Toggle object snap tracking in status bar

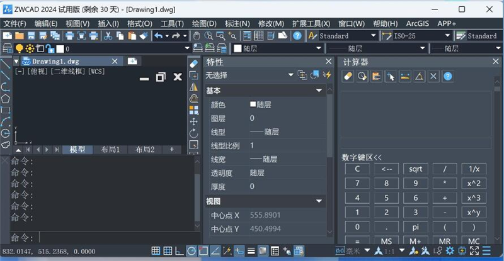(215, 251)
